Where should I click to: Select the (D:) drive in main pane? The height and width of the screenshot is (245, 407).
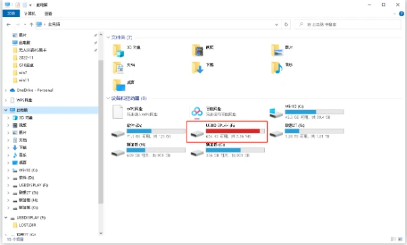(148, 130)
